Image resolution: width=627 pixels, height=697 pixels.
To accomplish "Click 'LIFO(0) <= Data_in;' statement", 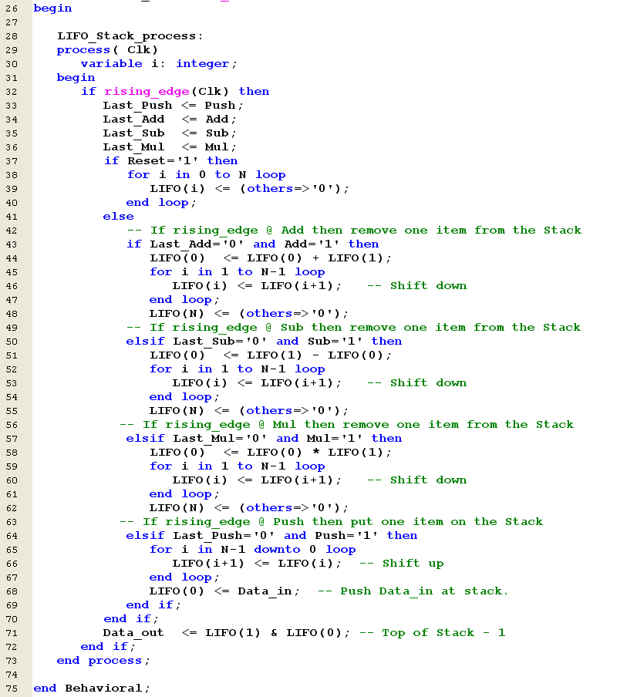I will click(x=224, y=591).
